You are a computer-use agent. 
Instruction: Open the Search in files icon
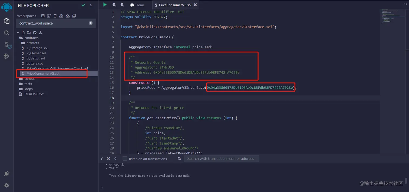7,33
